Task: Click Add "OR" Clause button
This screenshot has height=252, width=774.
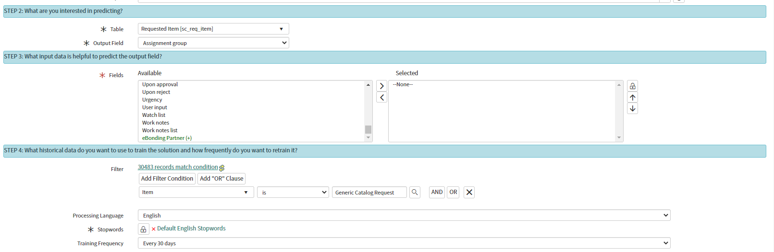Action: pyautogui.click(x=221, y=179)
